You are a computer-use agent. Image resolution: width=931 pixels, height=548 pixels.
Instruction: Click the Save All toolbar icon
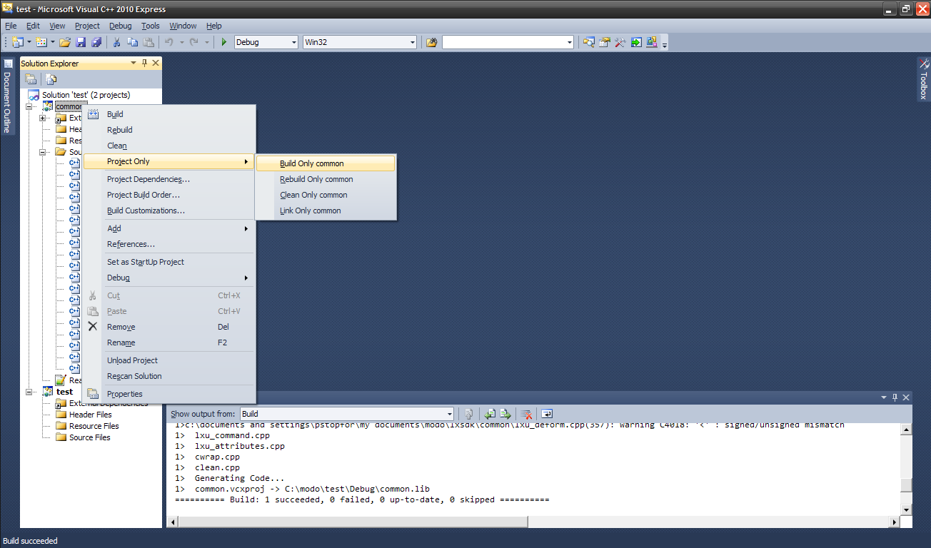click(96, 42)
